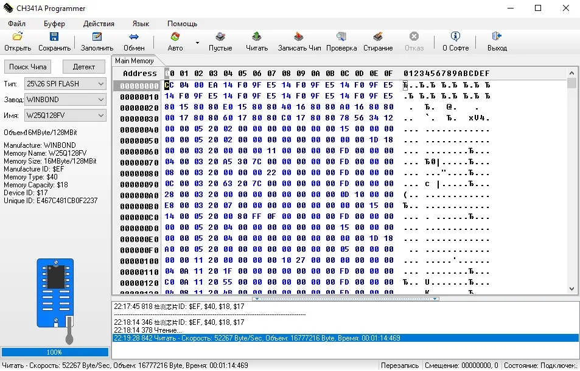The image size is (580, 371).
Task: Click the Memory Name: W25Q128FV info line
Action: point(45,153)
